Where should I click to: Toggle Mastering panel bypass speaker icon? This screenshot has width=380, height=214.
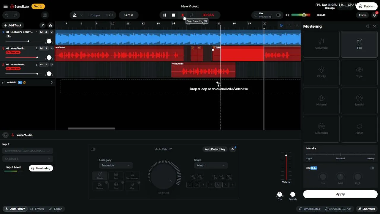368,26
